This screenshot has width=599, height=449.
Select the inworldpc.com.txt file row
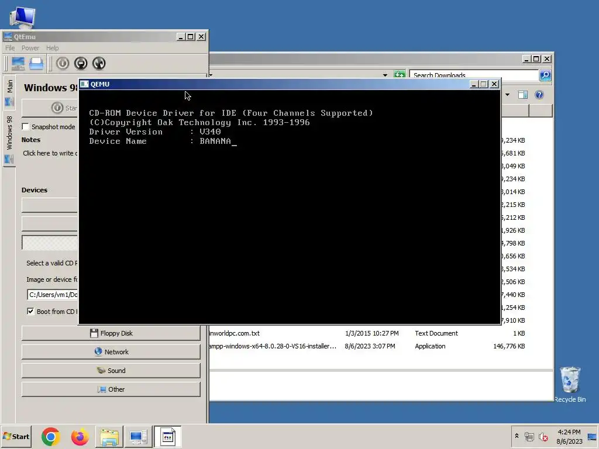(x=367, y=333)
